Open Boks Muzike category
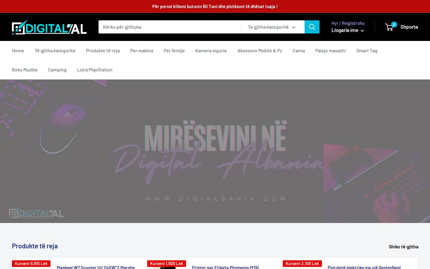This screenshot has width=430, height=269. (x=25, y=70)
